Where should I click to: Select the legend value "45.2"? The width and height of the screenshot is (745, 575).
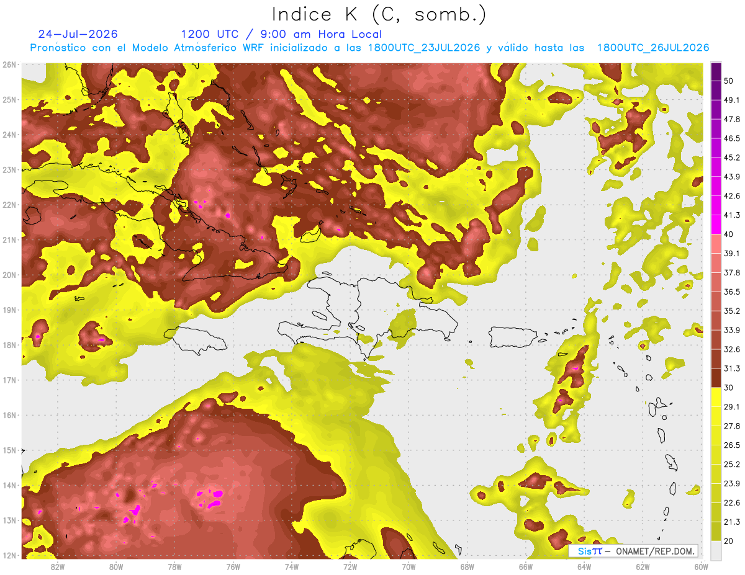[x=732, y=158]
